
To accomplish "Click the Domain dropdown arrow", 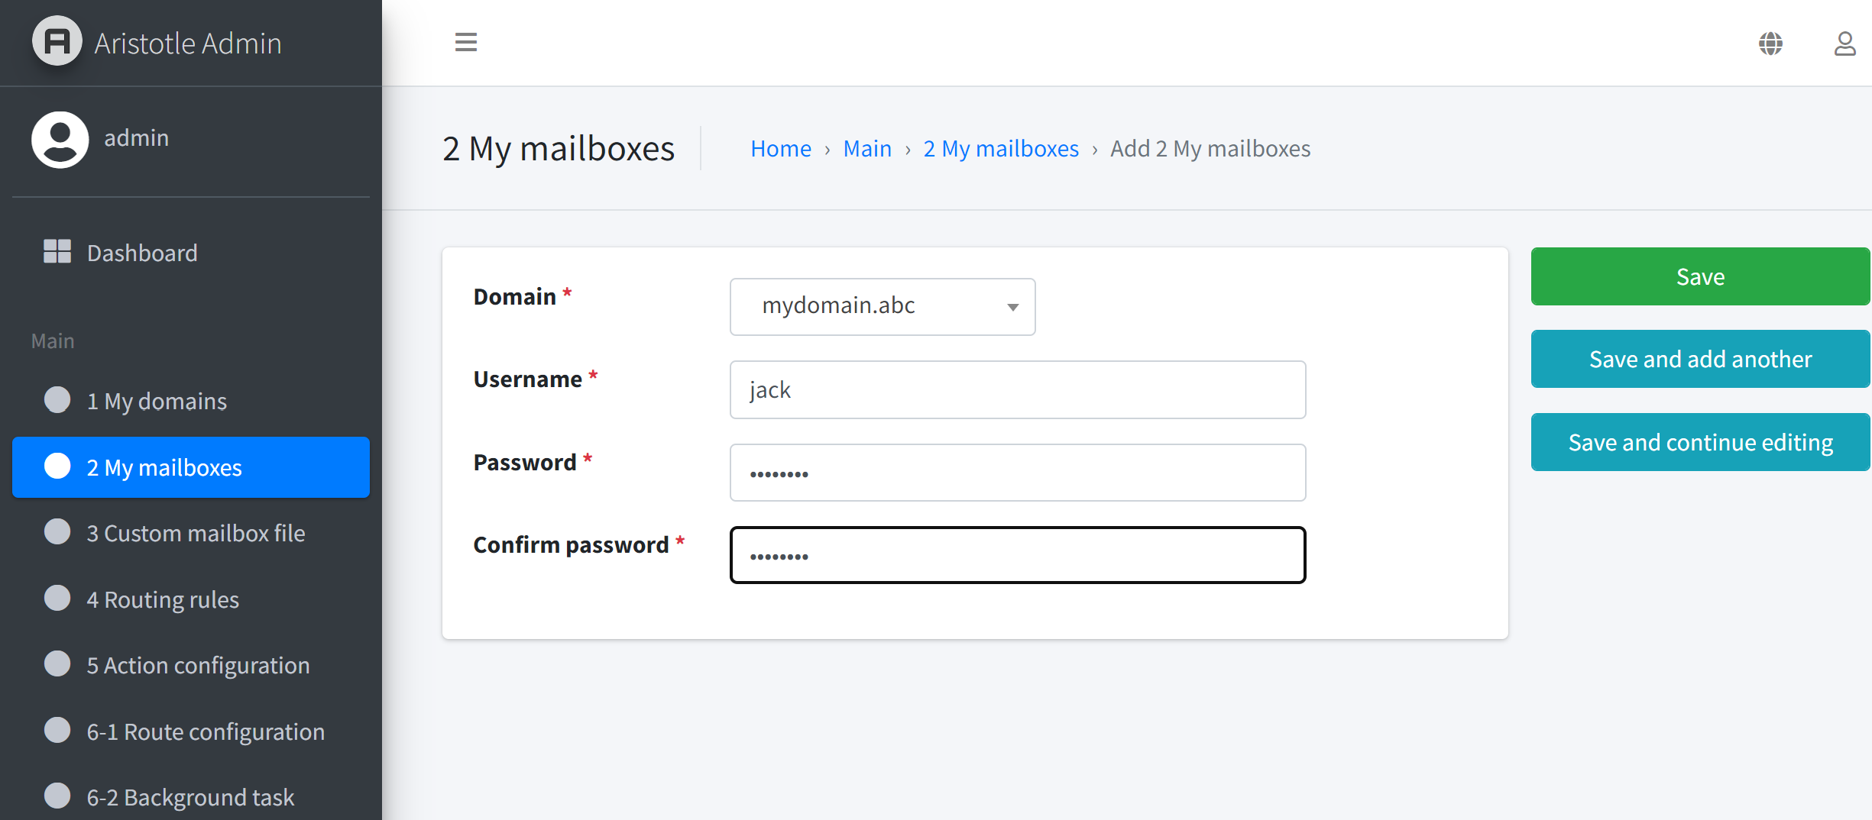I will coord(1012,307).
